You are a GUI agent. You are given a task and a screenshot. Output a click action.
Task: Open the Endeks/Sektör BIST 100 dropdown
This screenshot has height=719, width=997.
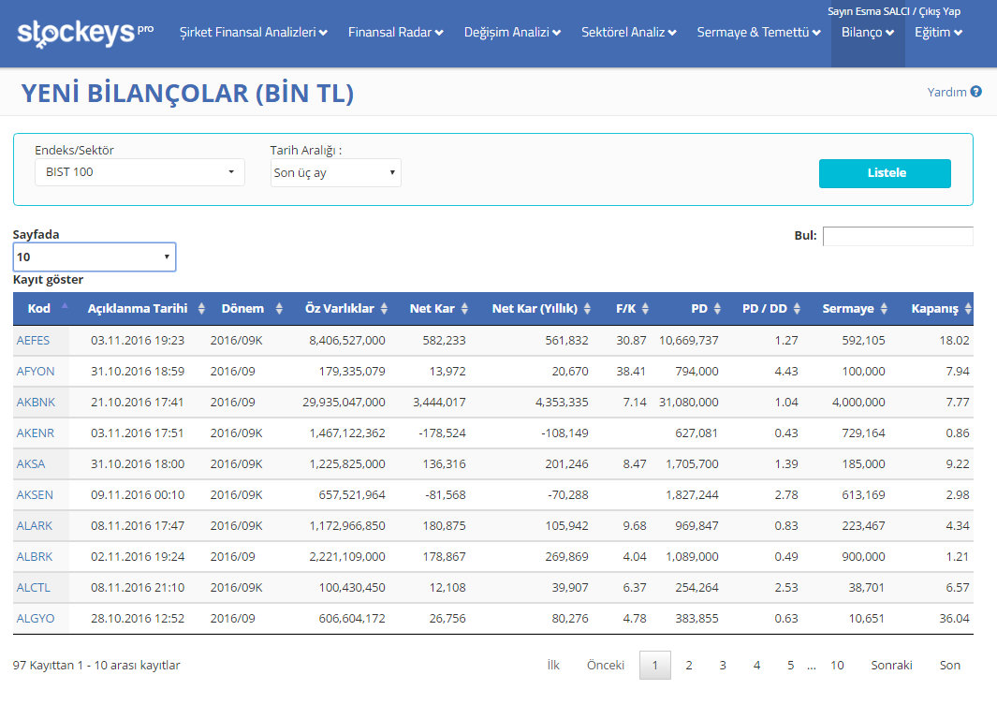coord(139,172)
